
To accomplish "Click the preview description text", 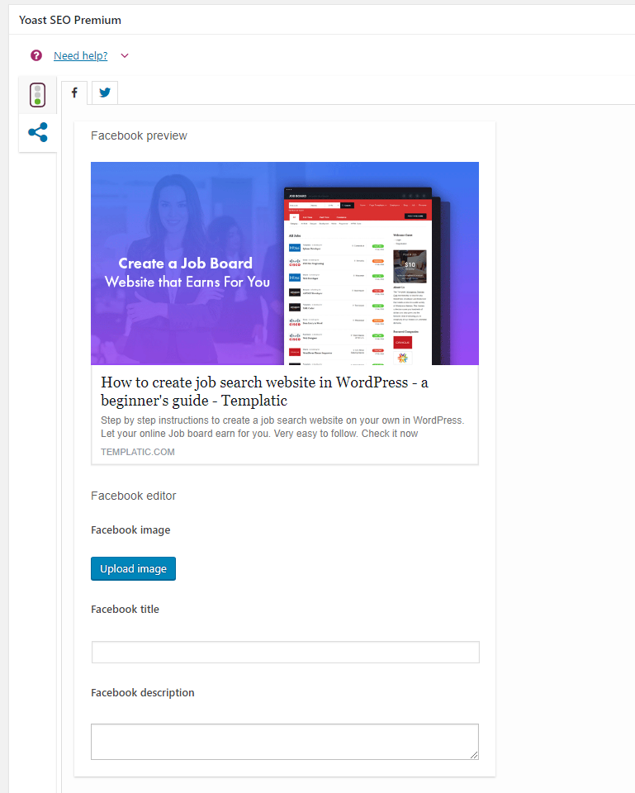I will [282, 427].
